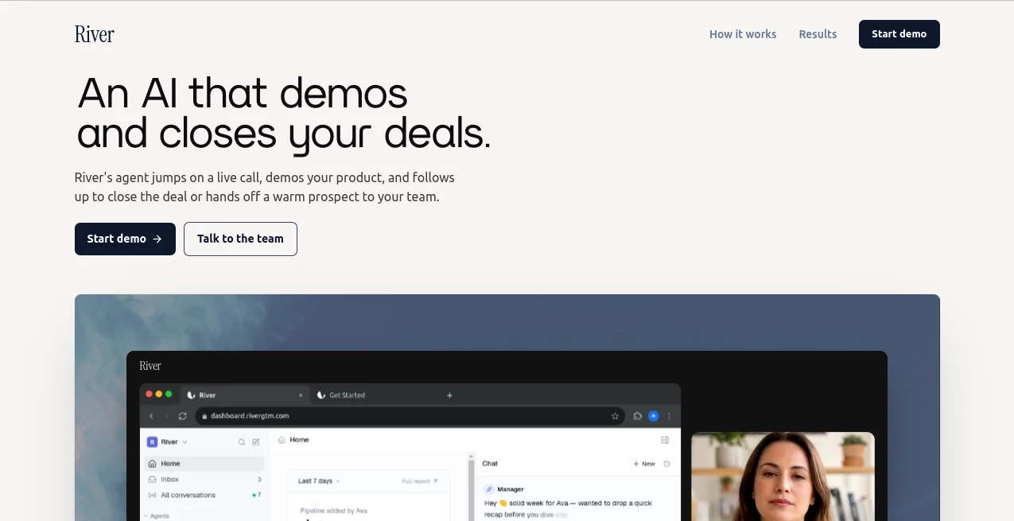The image size is (1014, 521).
Task: Click the Manager avatar icon in the chat
Action: pyautogui.click(x=489, y=489)
